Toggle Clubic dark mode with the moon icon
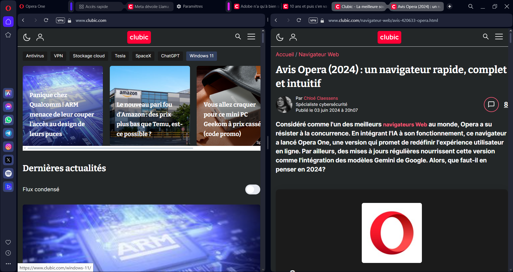 click(27, 37)
